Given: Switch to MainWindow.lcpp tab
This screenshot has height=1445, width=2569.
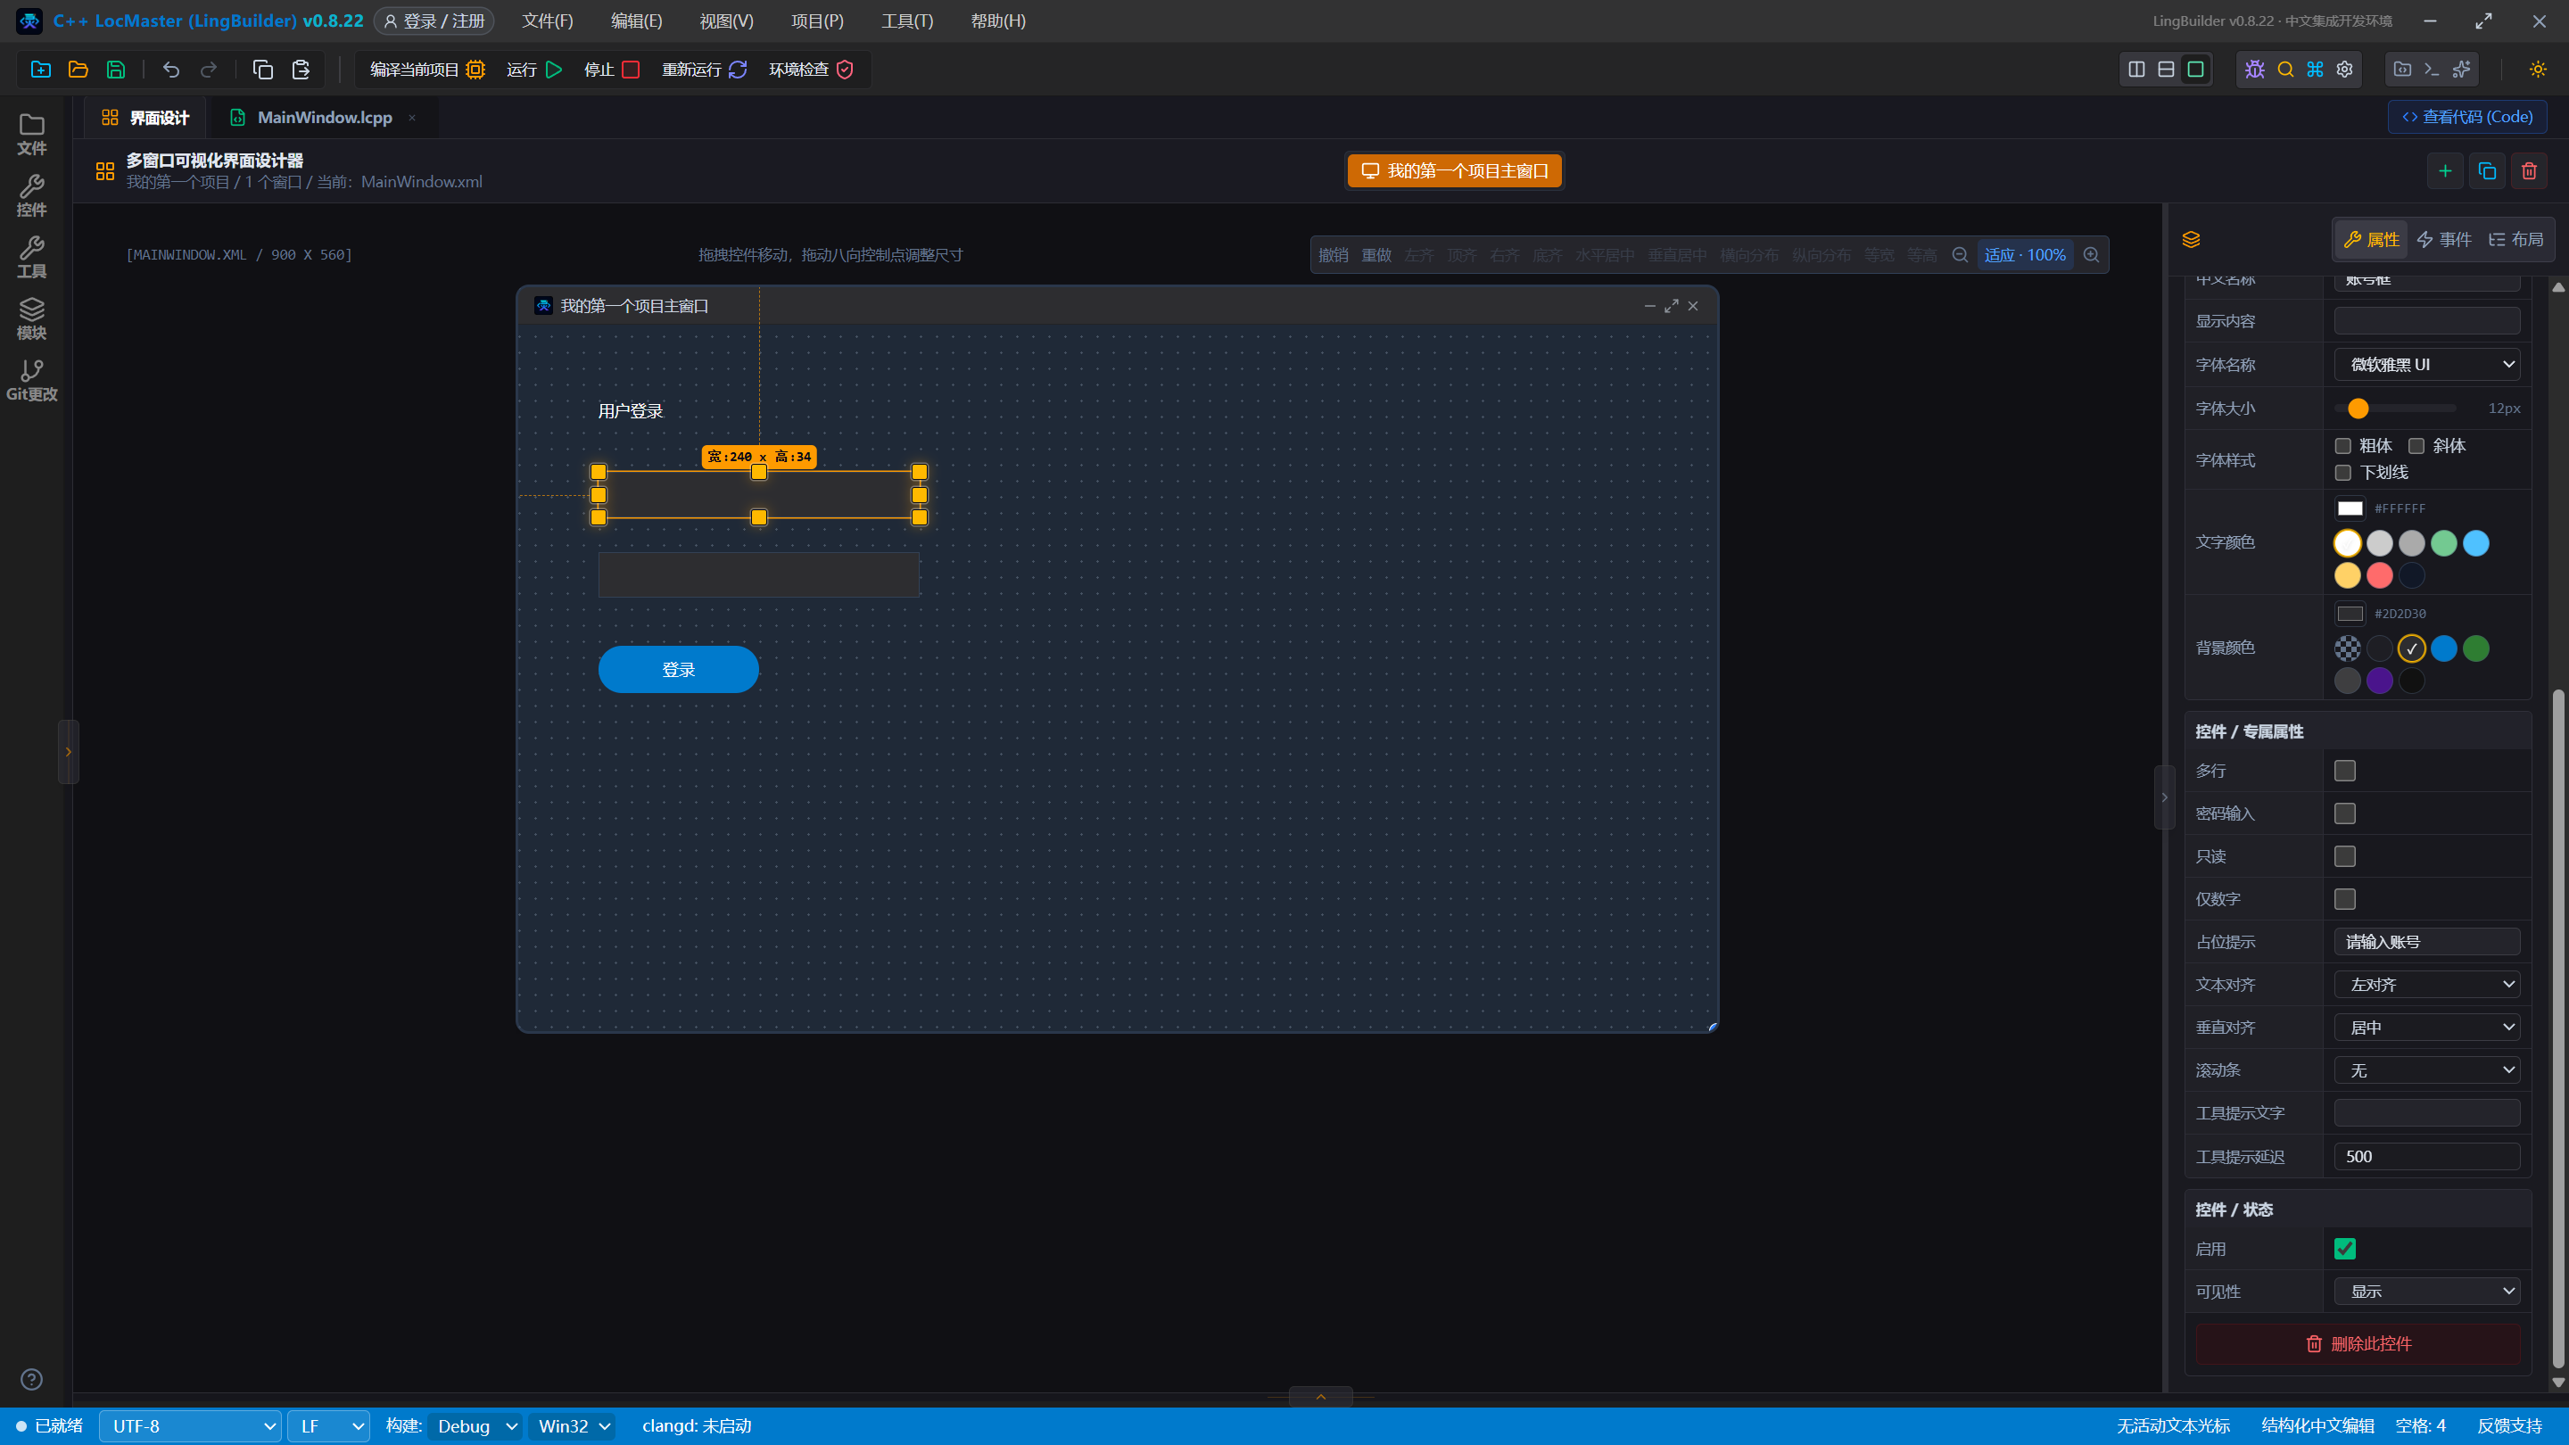Looking at the screenshot, I should (325, 118).
